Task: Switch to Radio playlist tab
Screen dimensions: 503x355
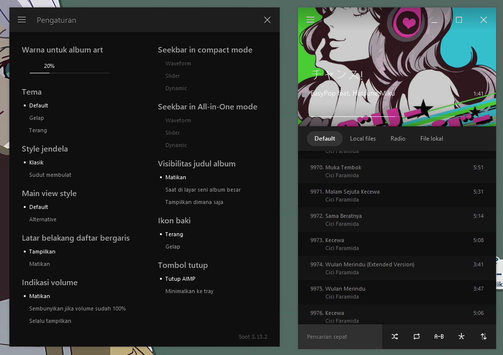Action: [398, 139]
